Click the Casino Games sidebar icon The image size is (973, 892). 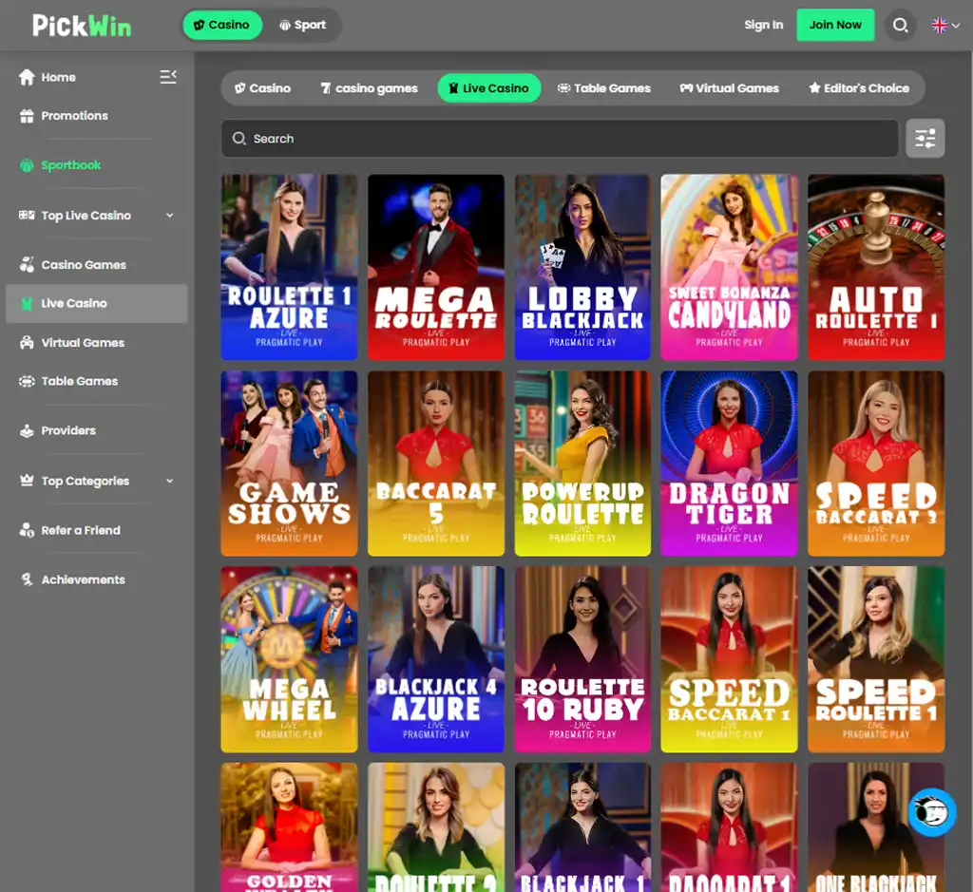tap(27, 265)
